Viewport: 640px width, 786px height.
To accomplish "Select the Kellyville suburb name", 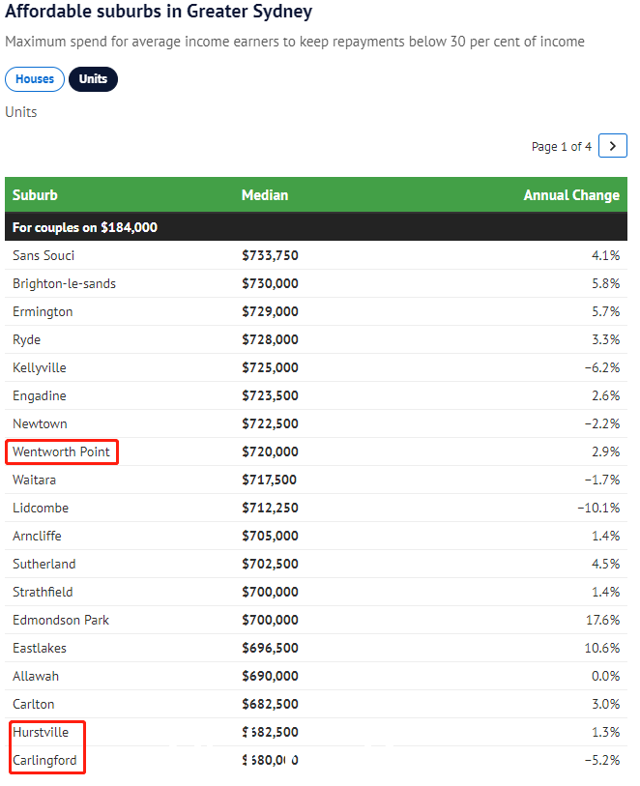I will click(x=40, y=368).
